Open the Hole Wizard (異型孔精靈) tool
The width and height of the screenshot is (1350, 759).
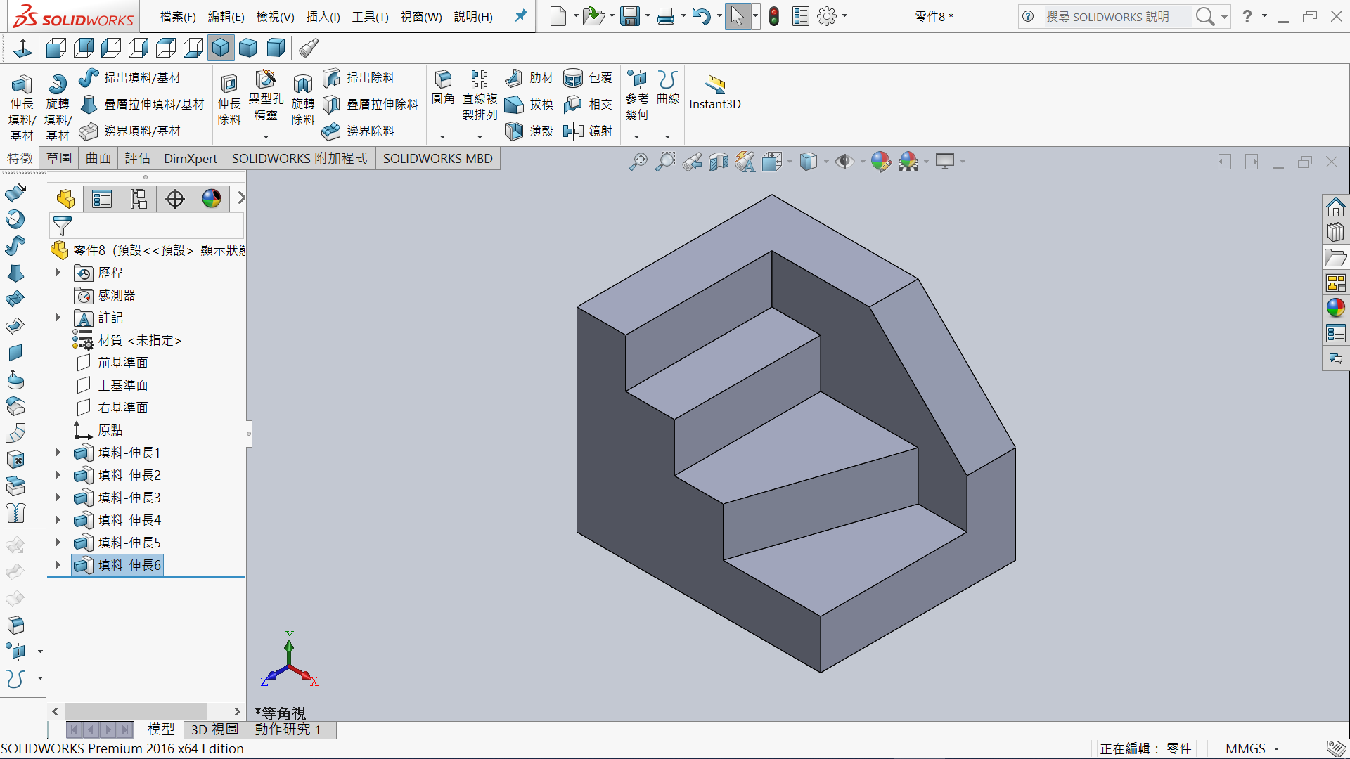point(265,79)
